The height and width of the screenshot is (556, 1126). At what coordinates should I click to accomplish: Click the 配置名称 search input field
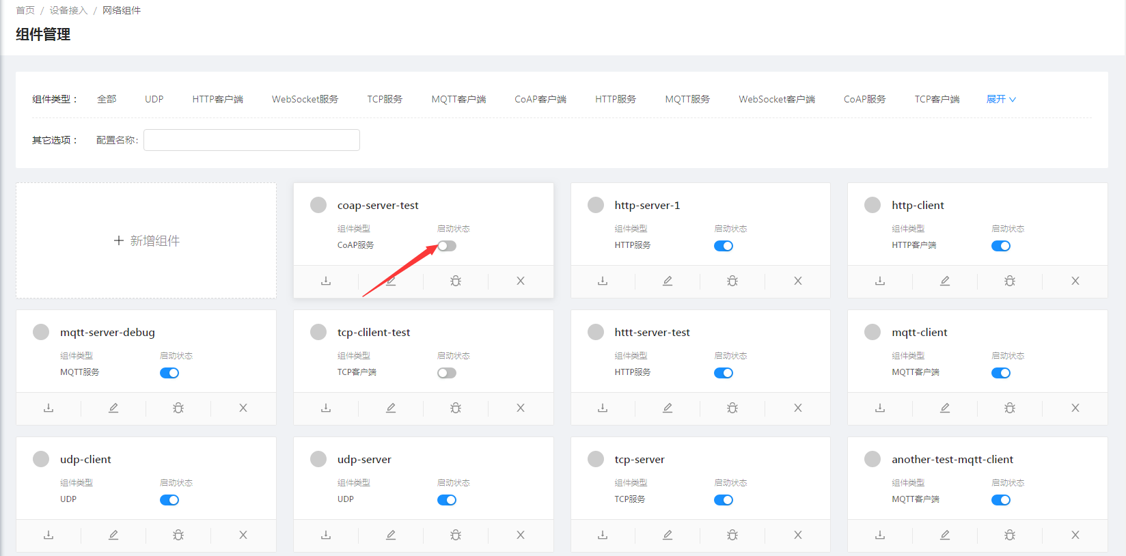(x=251, y=140)
